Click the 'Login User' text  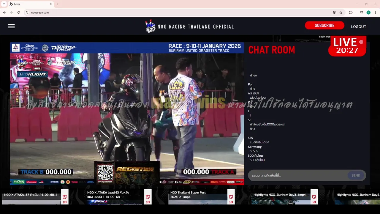coord(324,37)
